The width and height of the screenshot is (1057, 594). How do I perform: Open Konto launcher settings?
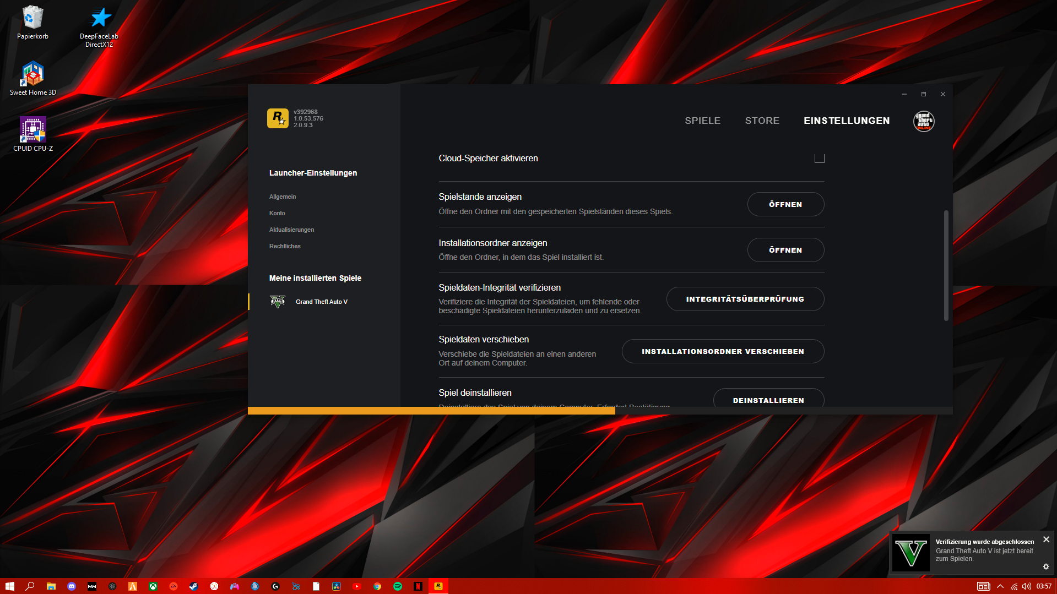(277, 213)
